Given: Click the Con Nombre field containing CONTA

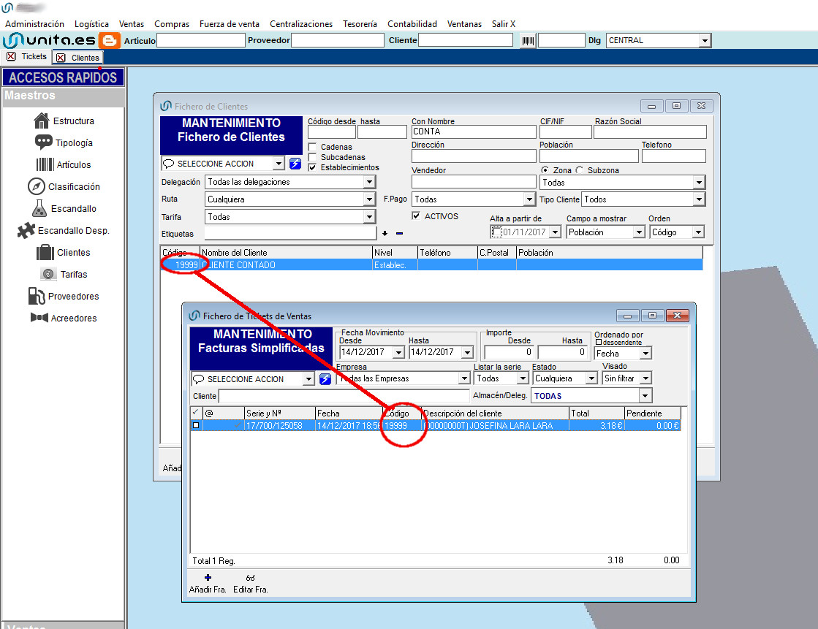Looking at the screenshot, I should coord(474,132).
